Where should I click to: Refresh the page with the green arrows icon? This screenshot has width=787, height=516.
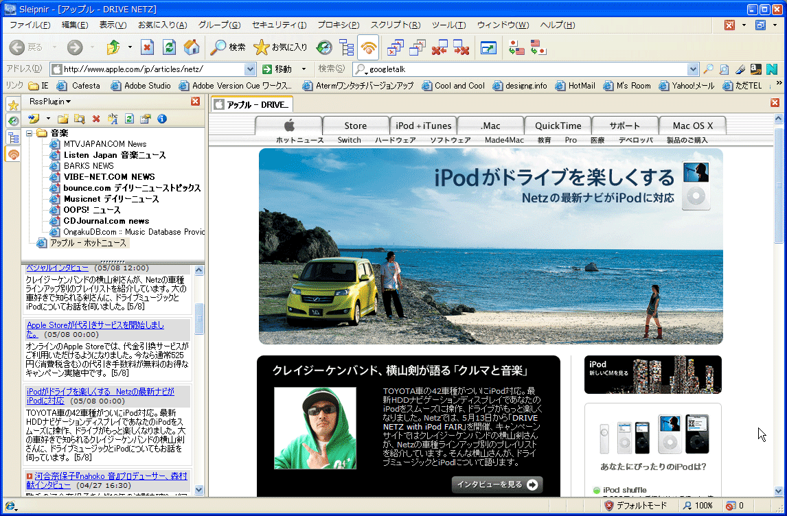(x=170, y=47)
